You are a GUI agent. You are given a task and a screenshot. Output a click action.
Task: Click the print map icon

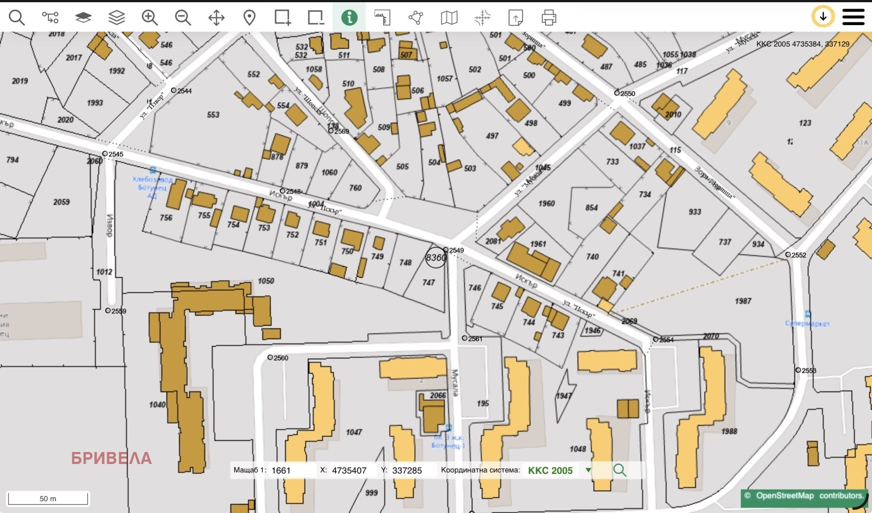(549, 17)
